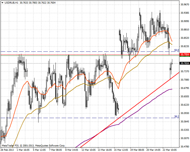Click the triangle arrow beside USDRUB,H1

coord(2,2)
